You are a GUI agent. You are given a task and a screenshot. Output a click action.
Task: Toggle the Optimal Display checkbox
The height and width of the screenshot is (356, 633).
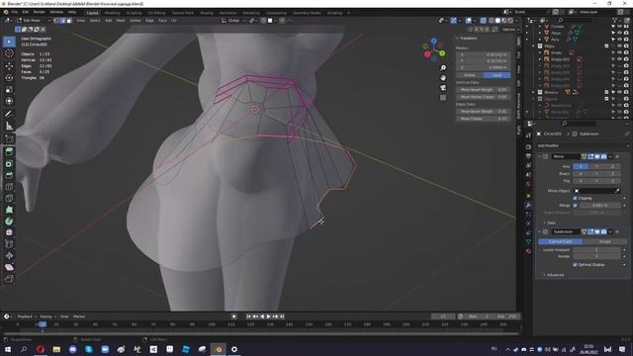click(575, 265)
